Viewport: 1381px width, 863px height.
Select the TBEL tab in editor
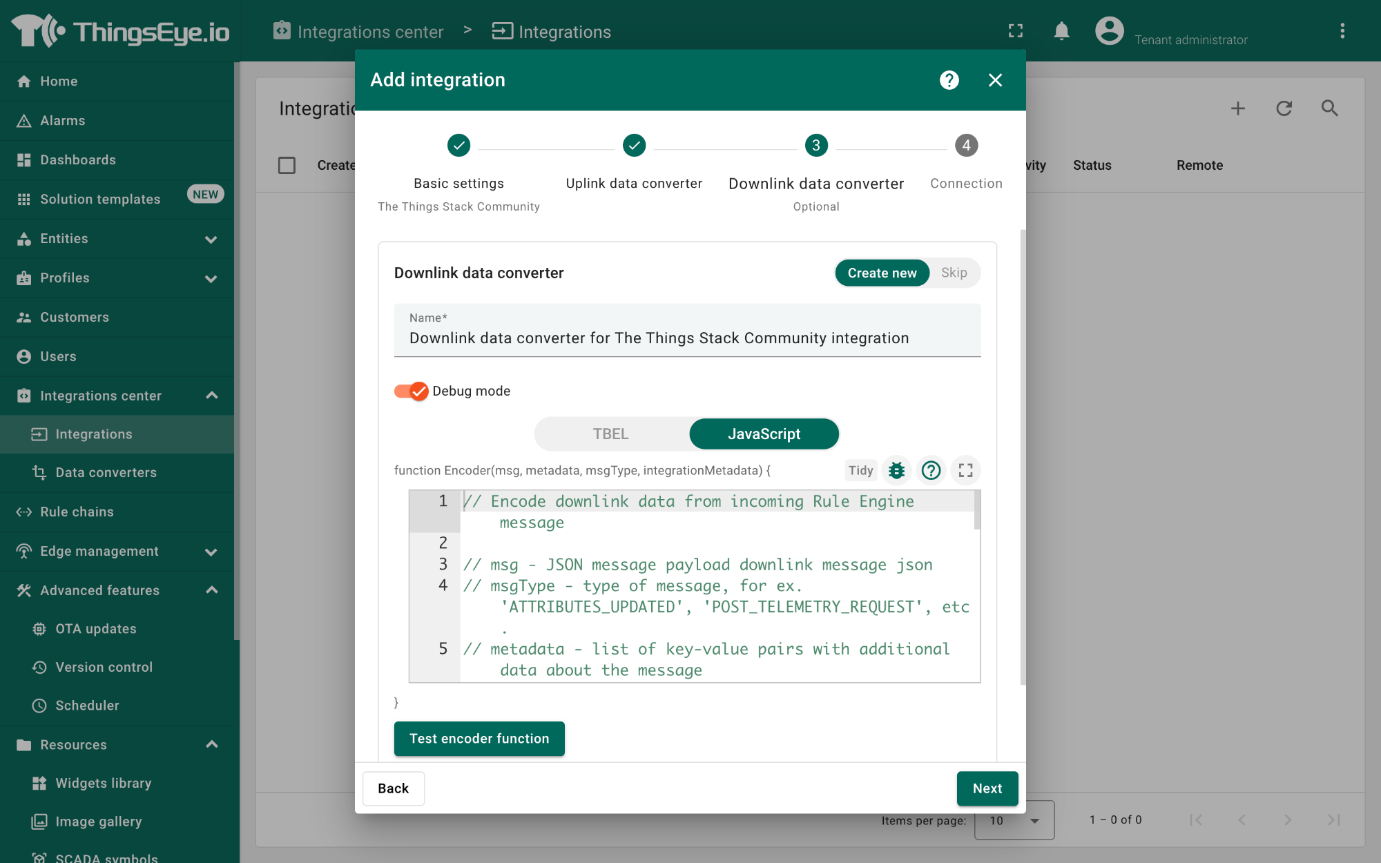pos(610,434)
